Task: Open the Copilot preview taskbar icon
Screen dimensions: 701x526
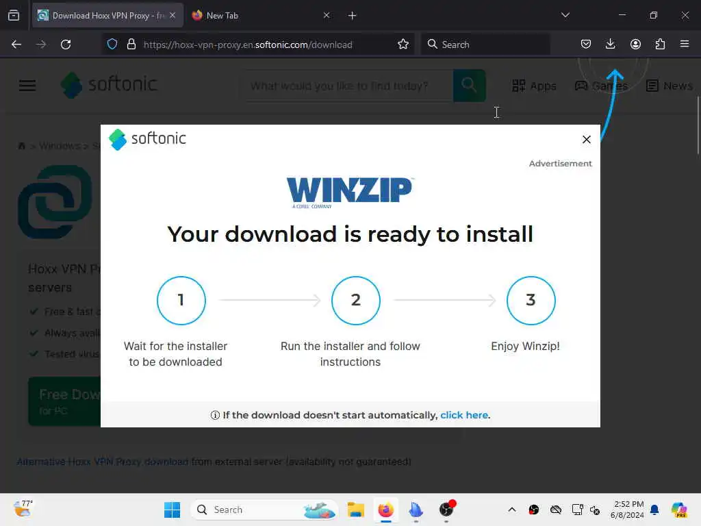Action: 679,510
